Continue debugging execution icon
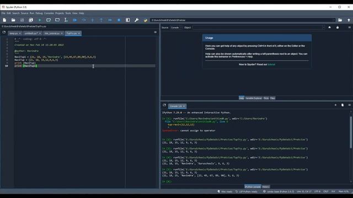This screenshot has height=198, width=353. click(110, 20)
